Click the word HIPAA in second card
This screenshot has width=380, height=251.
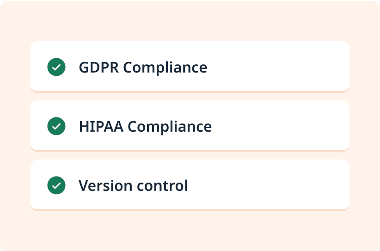[x=101, y=127]
